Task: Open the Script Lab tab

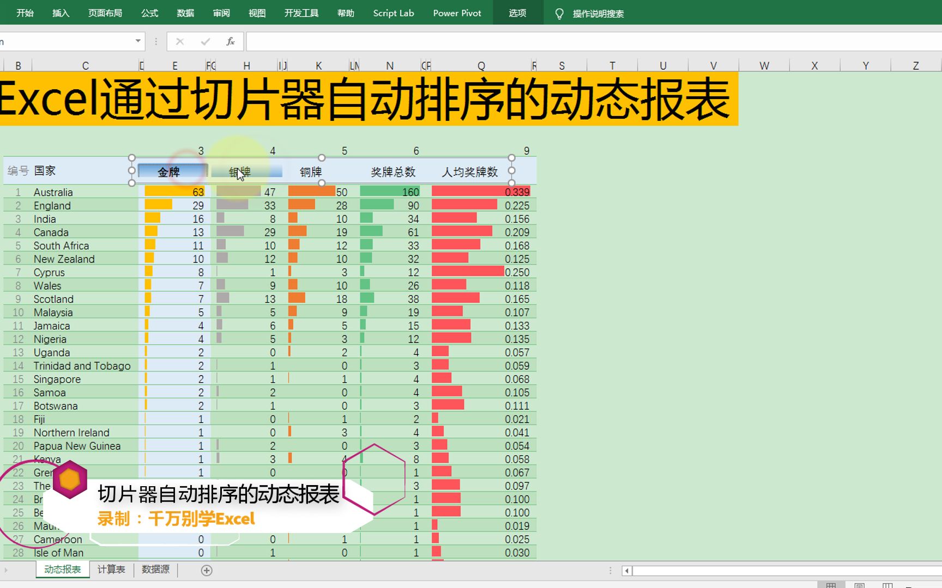Action: point(394,13)
